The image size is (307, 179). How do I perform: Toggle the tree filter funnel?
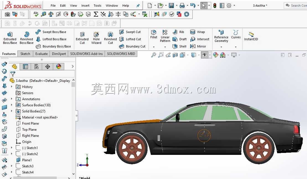tap(13, 74)
